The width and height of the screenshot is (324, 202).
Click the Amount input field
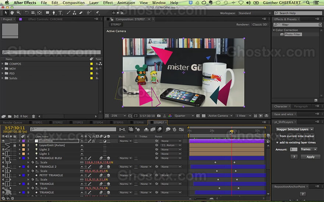293,149
